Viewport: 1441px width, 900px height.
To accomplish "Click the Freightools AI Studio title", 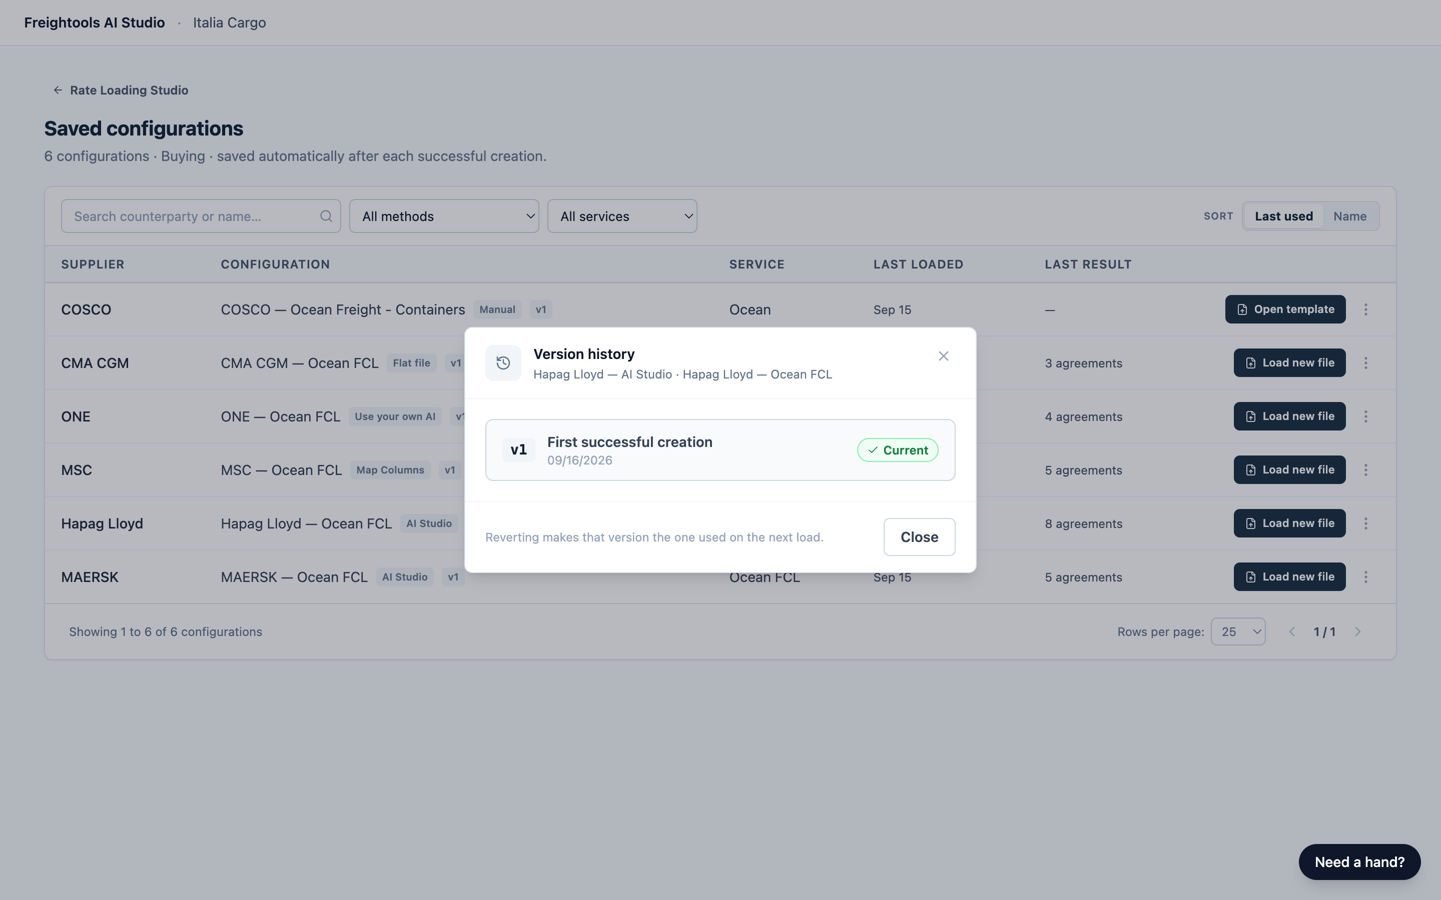I will (x=94, y=22).
